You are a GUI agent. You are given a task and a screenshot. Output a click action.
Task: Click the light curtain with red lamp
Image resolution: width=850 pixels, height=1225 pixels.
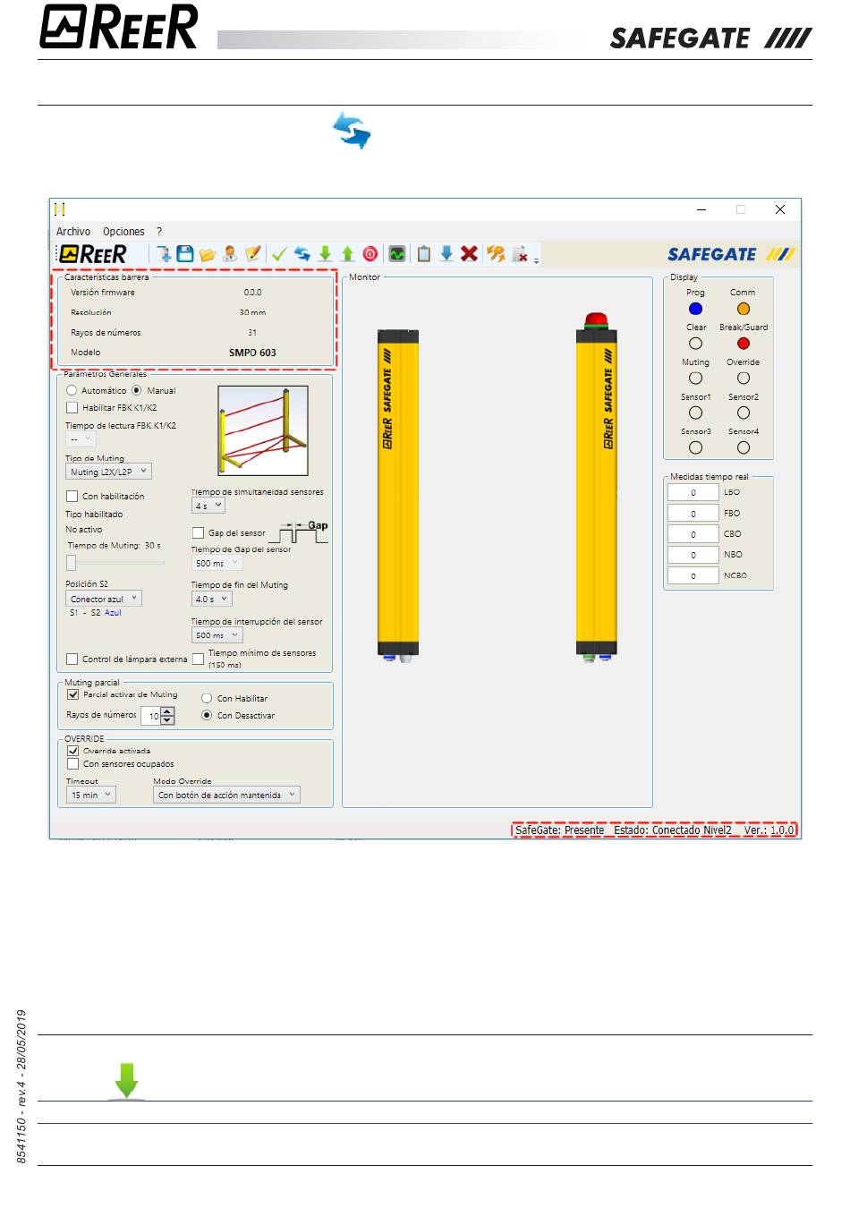[597, 489]
